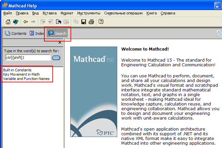Open the Built-in Constants result
The image size is (222, 148).
point(17,70)
